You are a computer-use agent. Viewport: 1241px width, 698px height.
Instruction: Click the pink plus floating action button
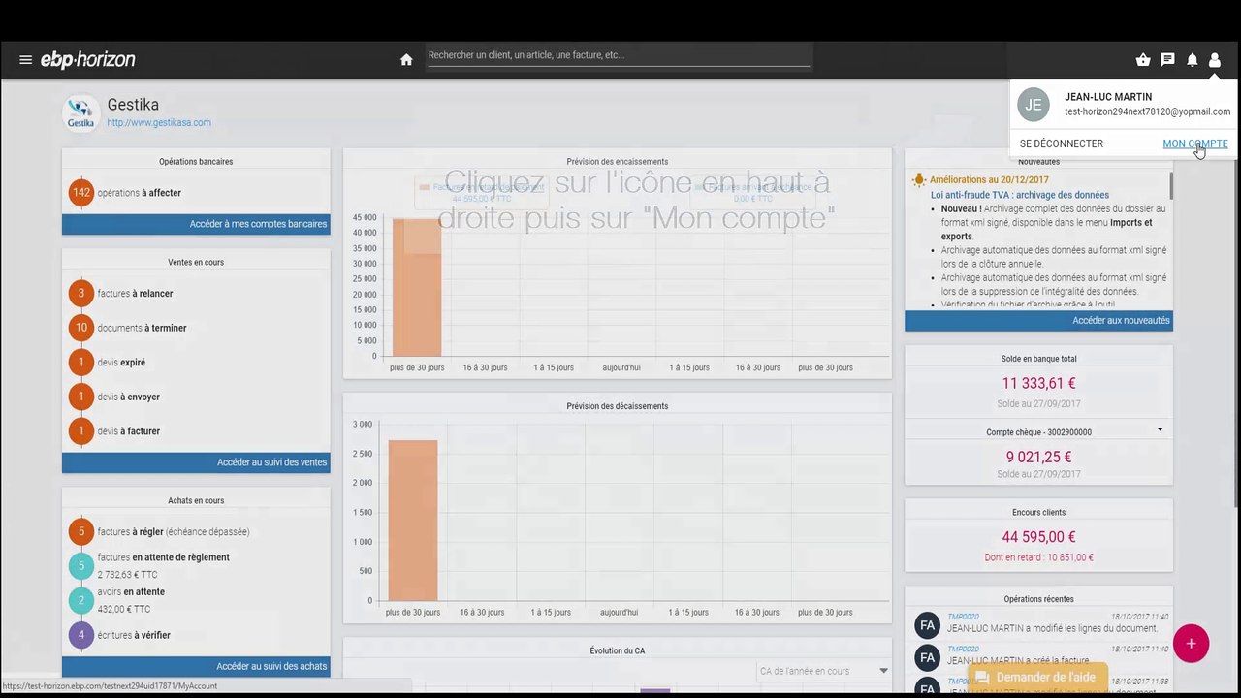1191,644
